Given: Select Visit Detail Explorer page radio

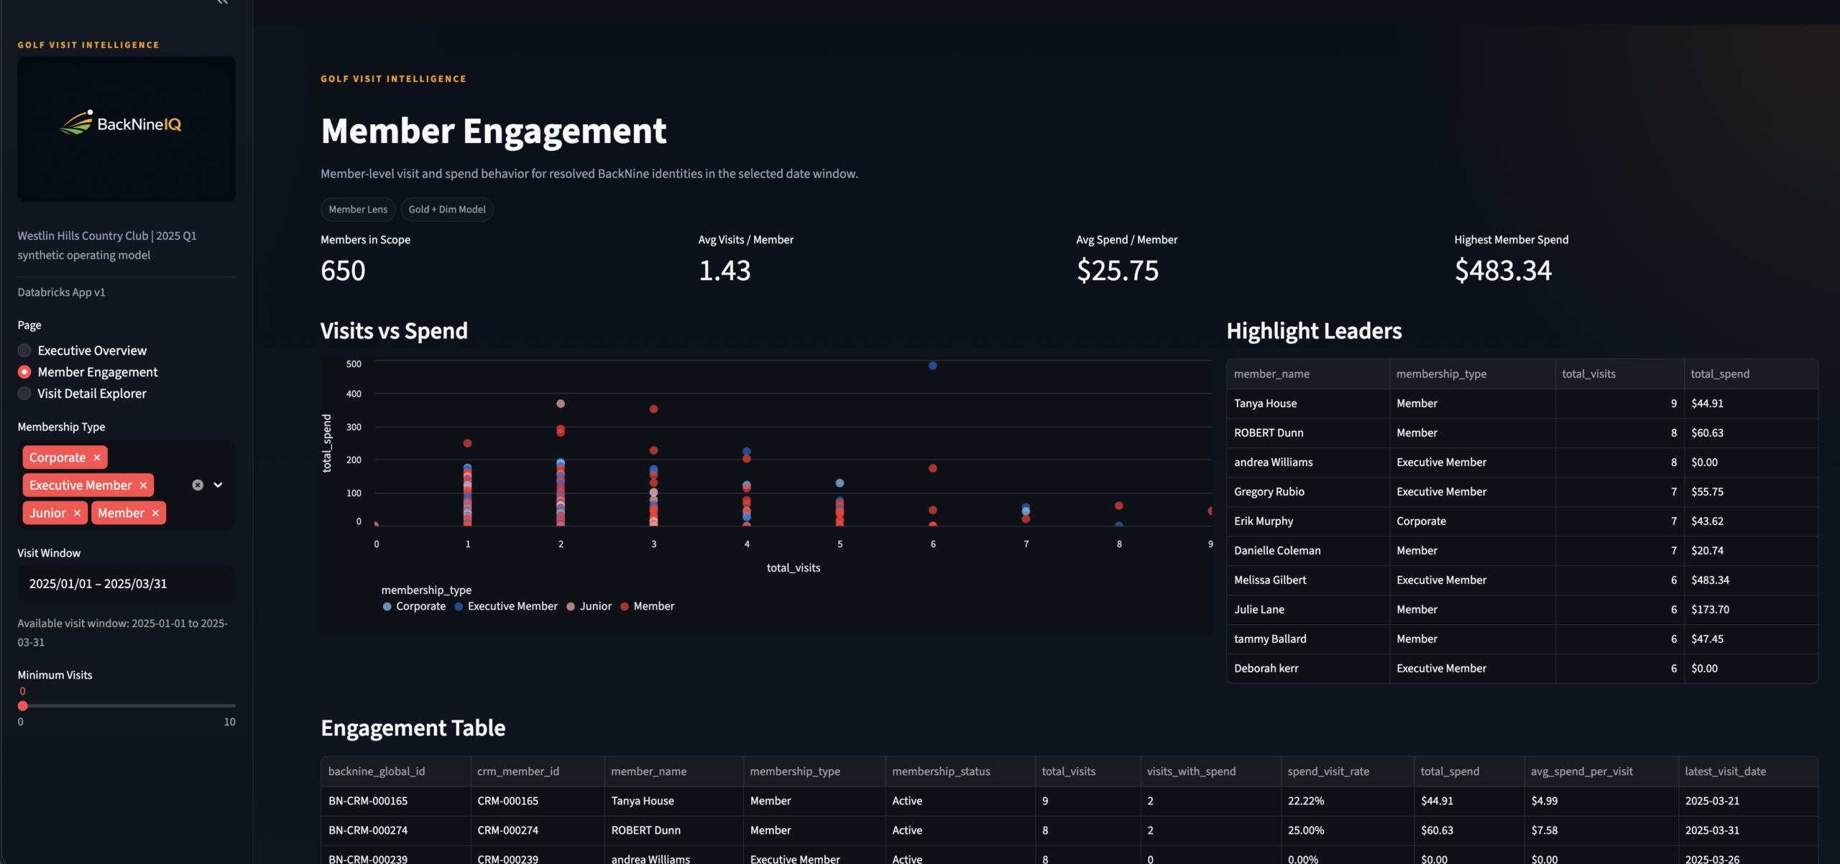Looking at the screenshot, I should (x=24, y=394).
